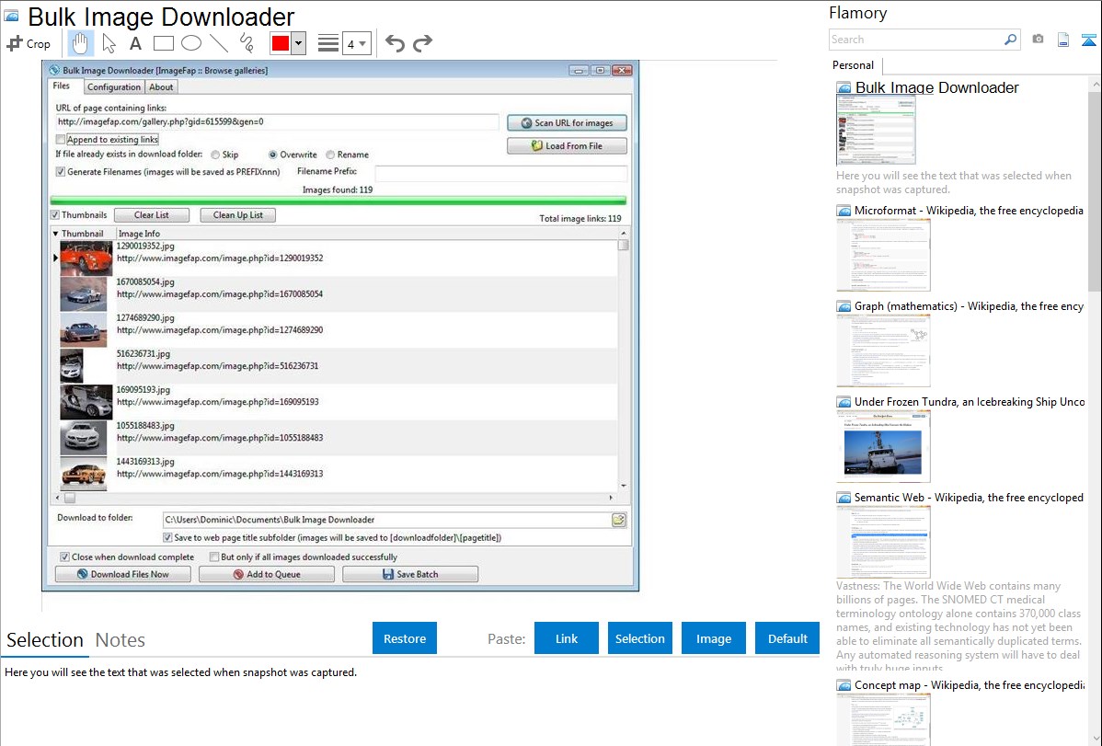This screenshot has height=746, width=1102.
Task: Open the Semantic Web snapshot title
Action: 969,498
